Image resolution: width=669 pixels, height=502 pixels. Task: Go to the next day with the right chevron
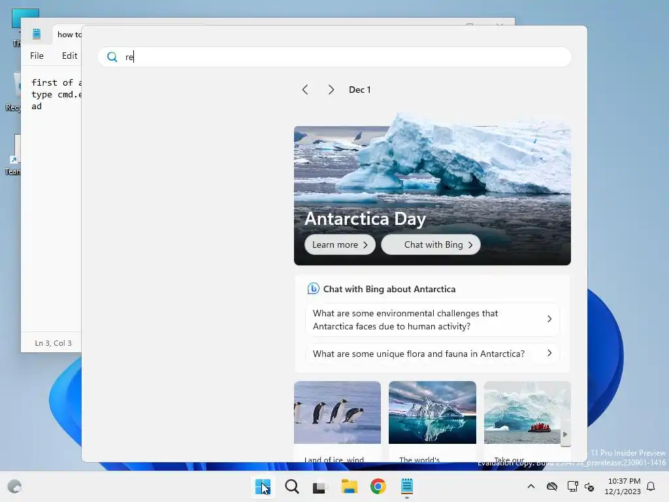[x=331, y=90]
